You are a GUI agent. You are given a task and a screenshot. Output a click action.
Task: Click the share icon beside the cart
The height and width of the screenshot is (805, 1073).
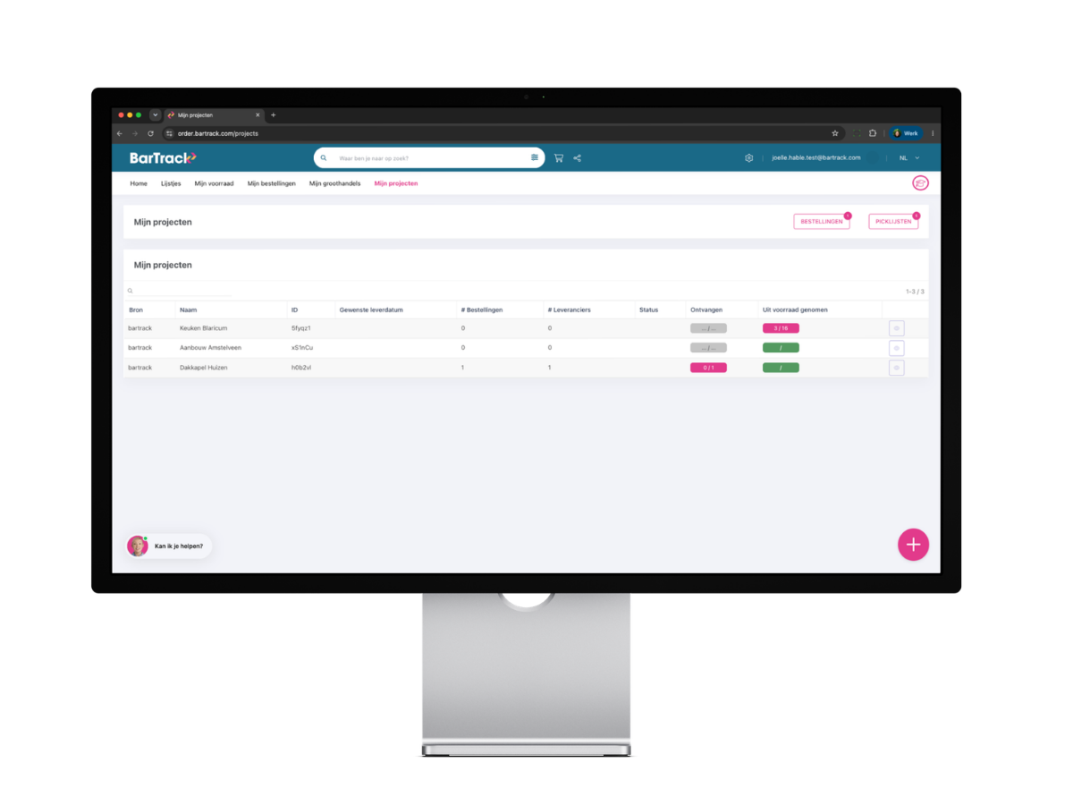coord(578,158)
